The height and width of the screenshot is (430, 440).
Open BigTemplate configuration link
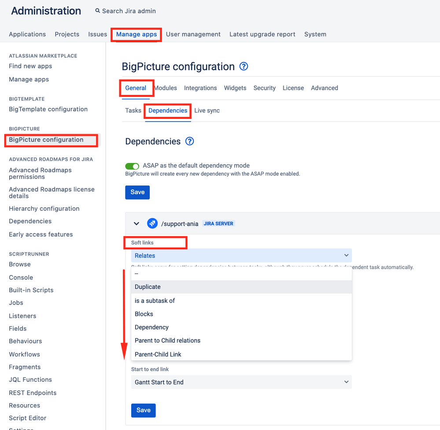point(48,109)
